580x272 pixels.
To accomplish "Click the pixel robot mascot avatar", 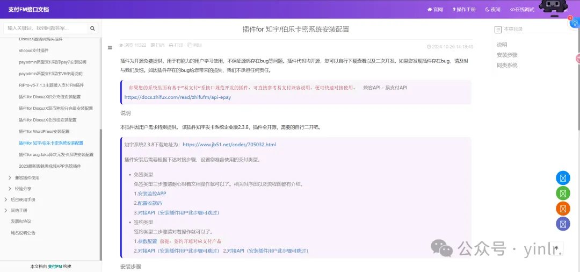I will (553, 8).
